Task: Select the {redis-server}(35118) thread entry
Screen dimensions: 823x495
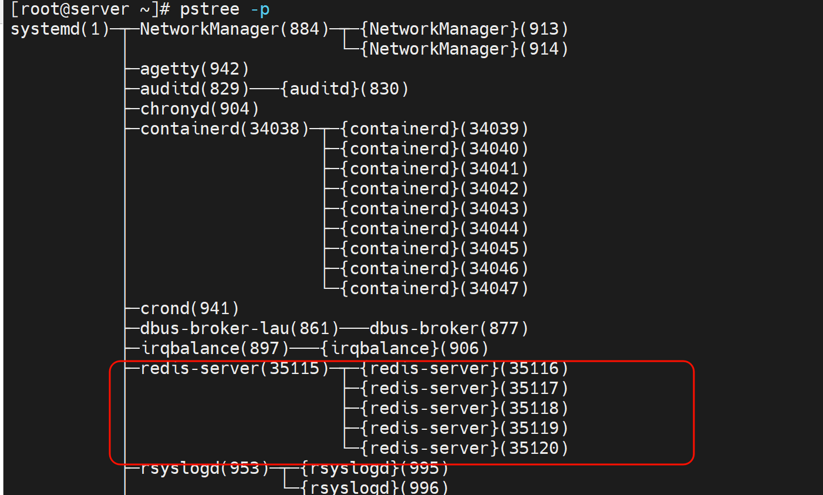Action: click(x=464, y=409)
